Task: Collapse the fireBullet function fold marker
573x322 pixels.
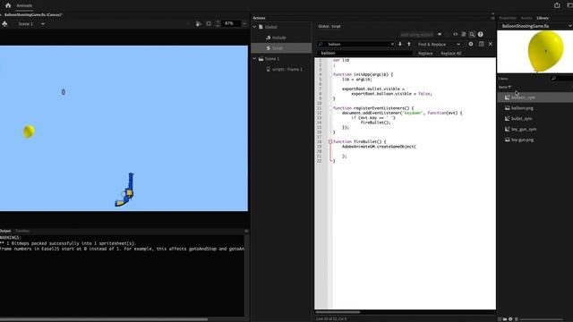Action: 330,141
